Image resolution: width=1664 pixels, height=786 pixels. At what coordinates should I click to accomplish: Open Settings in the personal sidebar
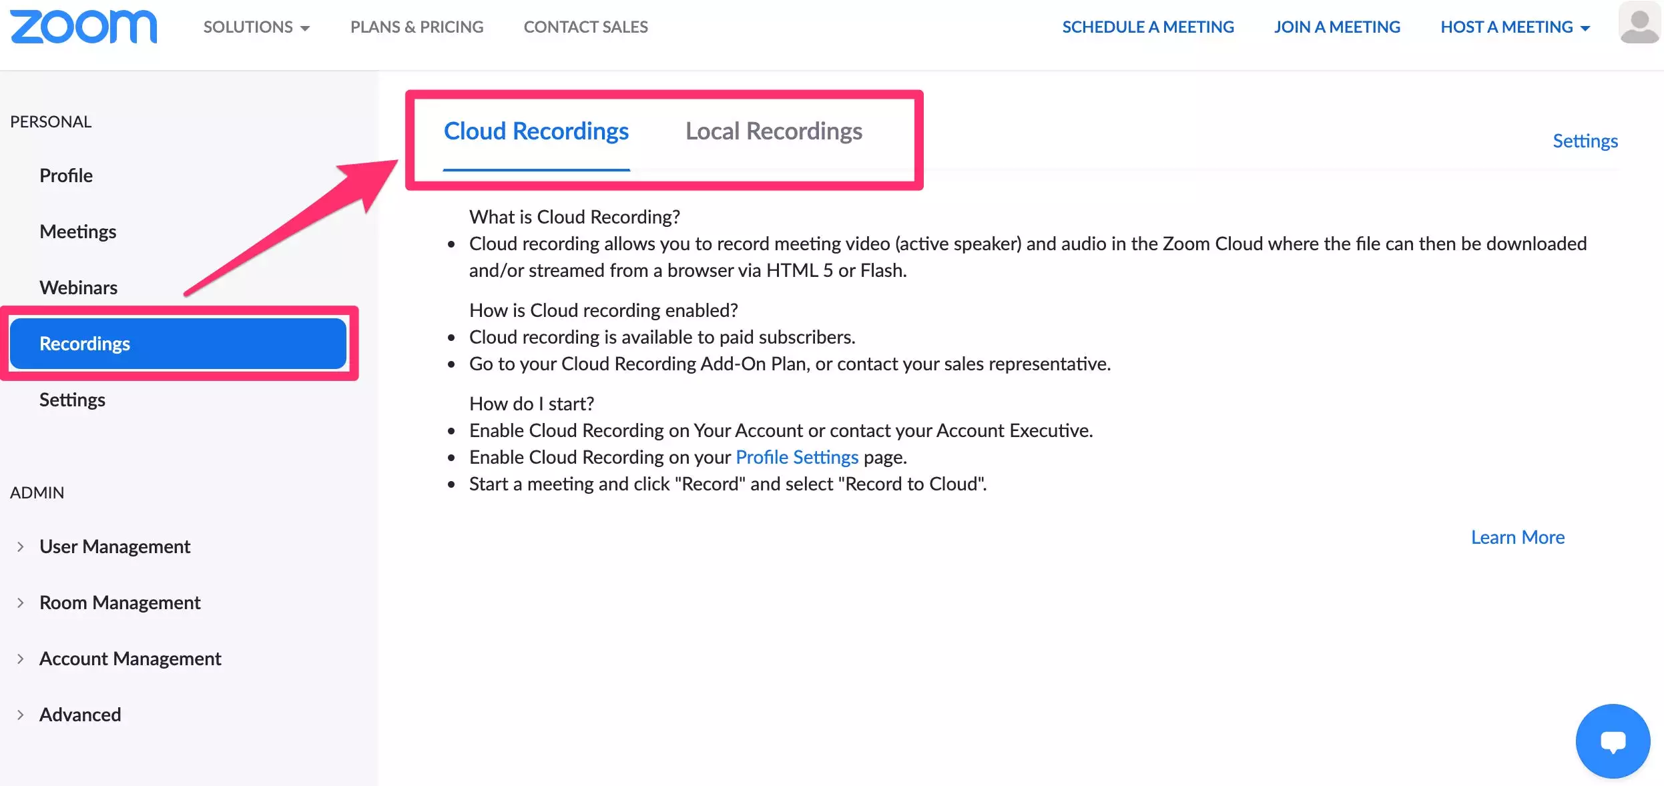click(x=72, y=400)
